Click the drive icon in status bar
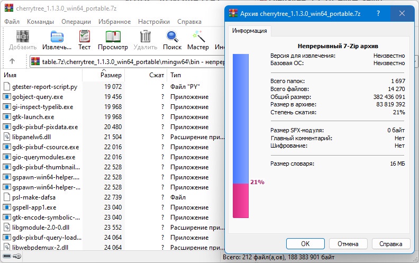The image size is (419, 263). (x=7, y=256)
